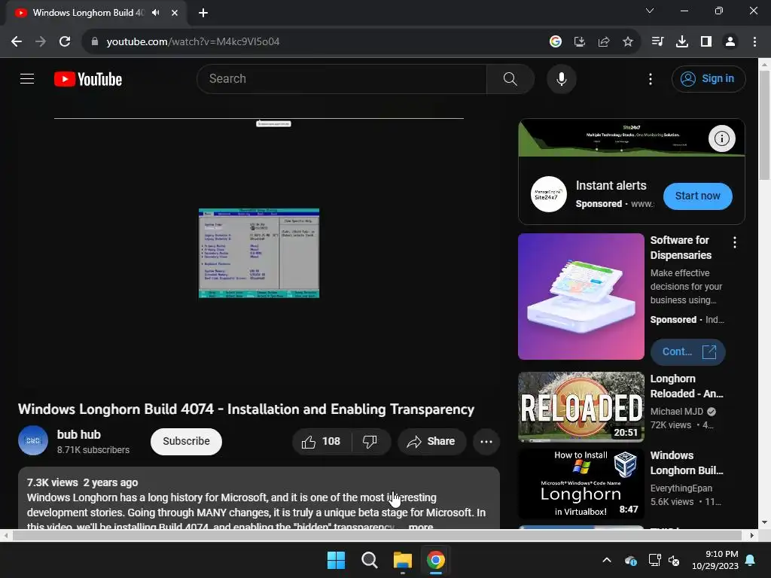This screenshot has width=771, height=578.
Task: Open options for Software for Dispensaries ad
Action: 735,242
